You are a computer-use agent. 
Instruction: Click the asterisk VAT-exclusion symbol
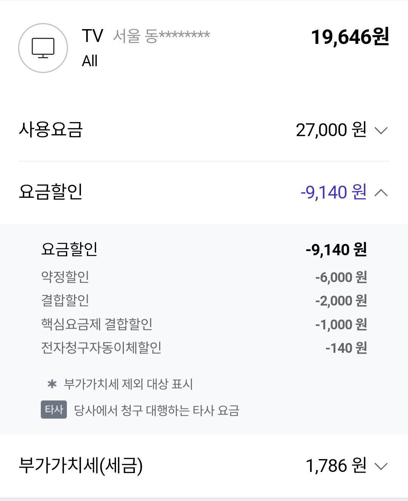tap(52, 384)
